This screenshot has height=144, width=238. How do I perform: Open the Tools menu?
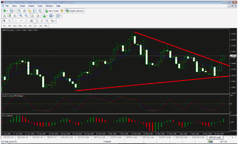40,6
